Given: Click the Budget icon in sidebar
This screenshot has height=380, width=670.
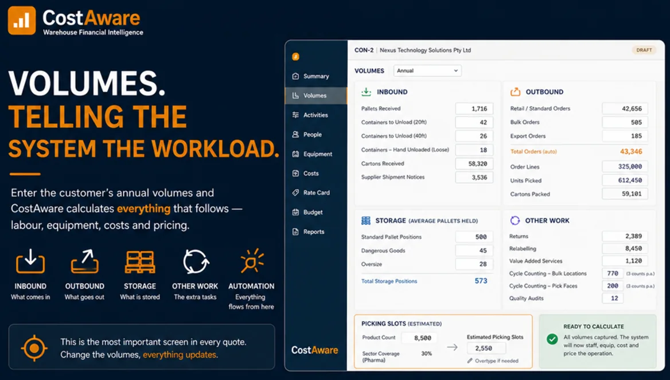Looking at the screenshot, I should (x=295, y=212).
